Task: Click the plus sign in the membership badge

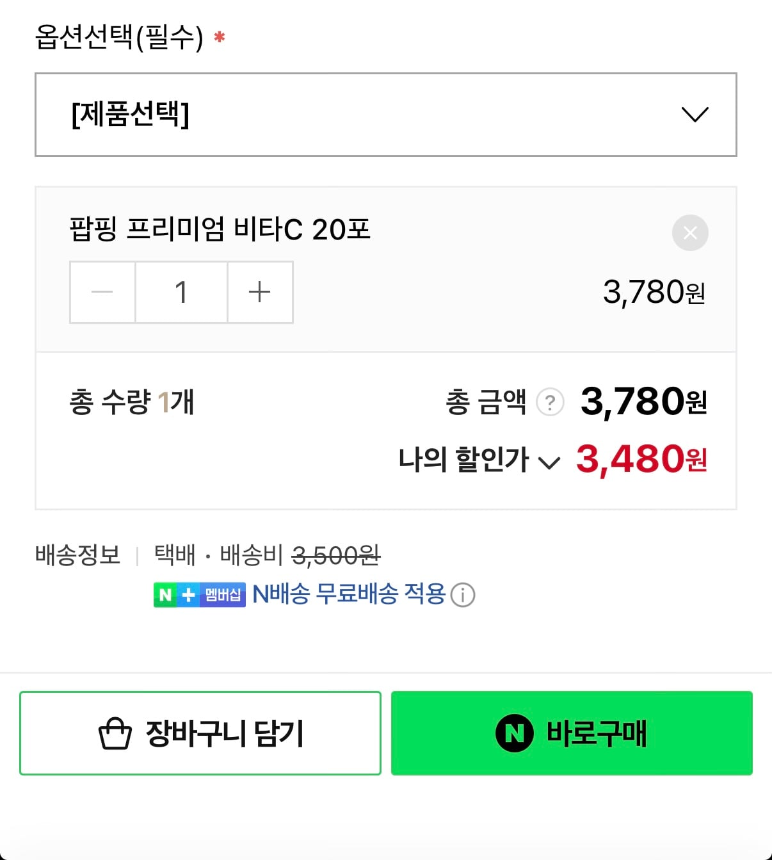Action: (187, 594)
